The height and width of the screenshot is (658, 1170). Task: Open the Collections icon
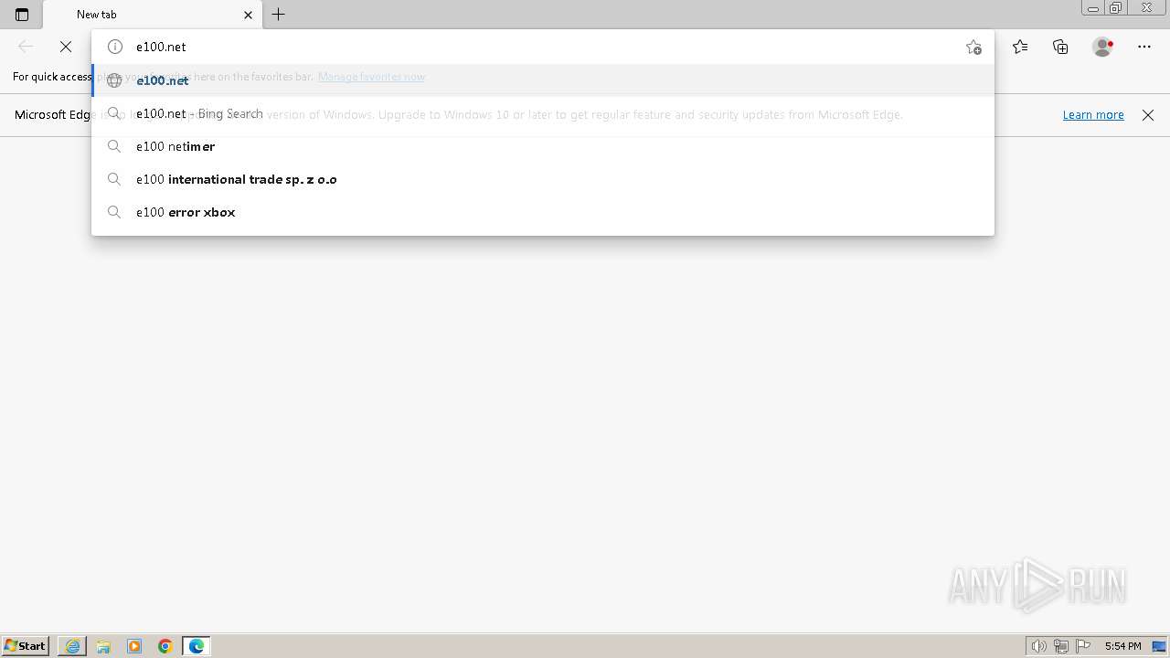[1060, 47]
